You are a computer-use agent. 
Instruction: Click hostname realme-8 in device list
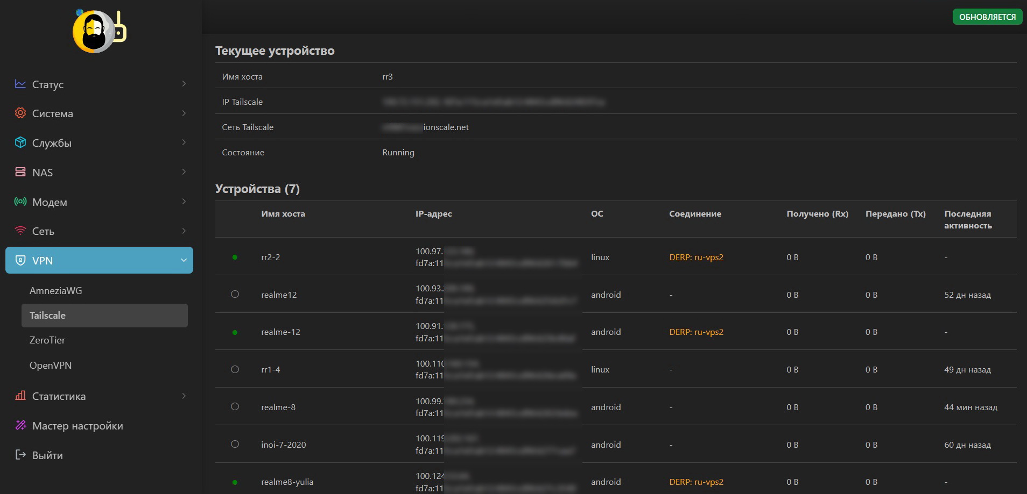pos(278,407)
